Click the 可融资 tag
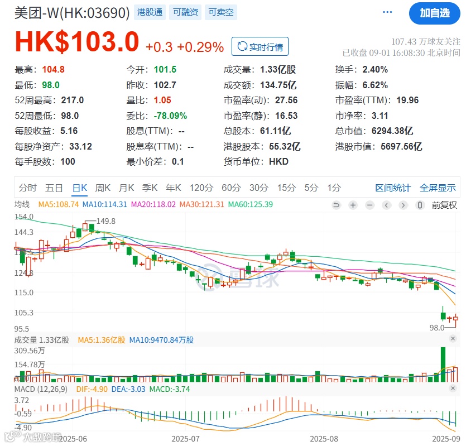 coord(185,12)
